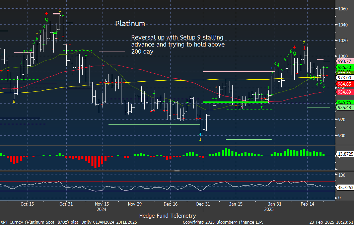
Task: Click the 100 oscillator axis label
Action: (342, 175)
